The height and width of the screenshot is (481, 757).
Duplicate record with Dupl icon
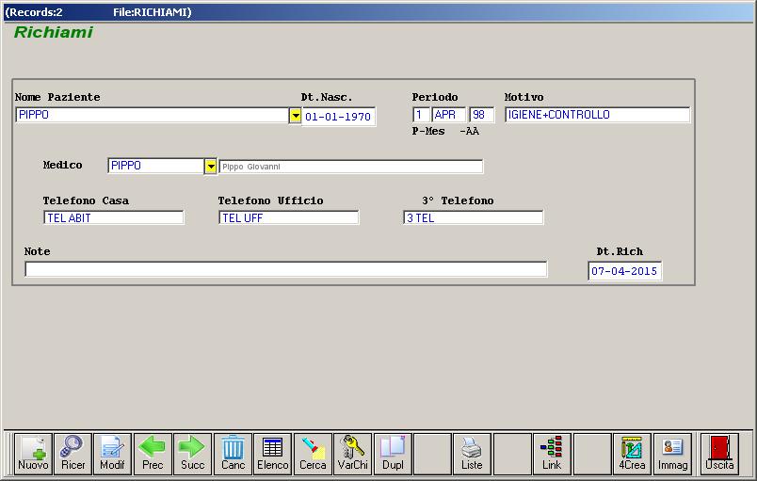[393, 454]
